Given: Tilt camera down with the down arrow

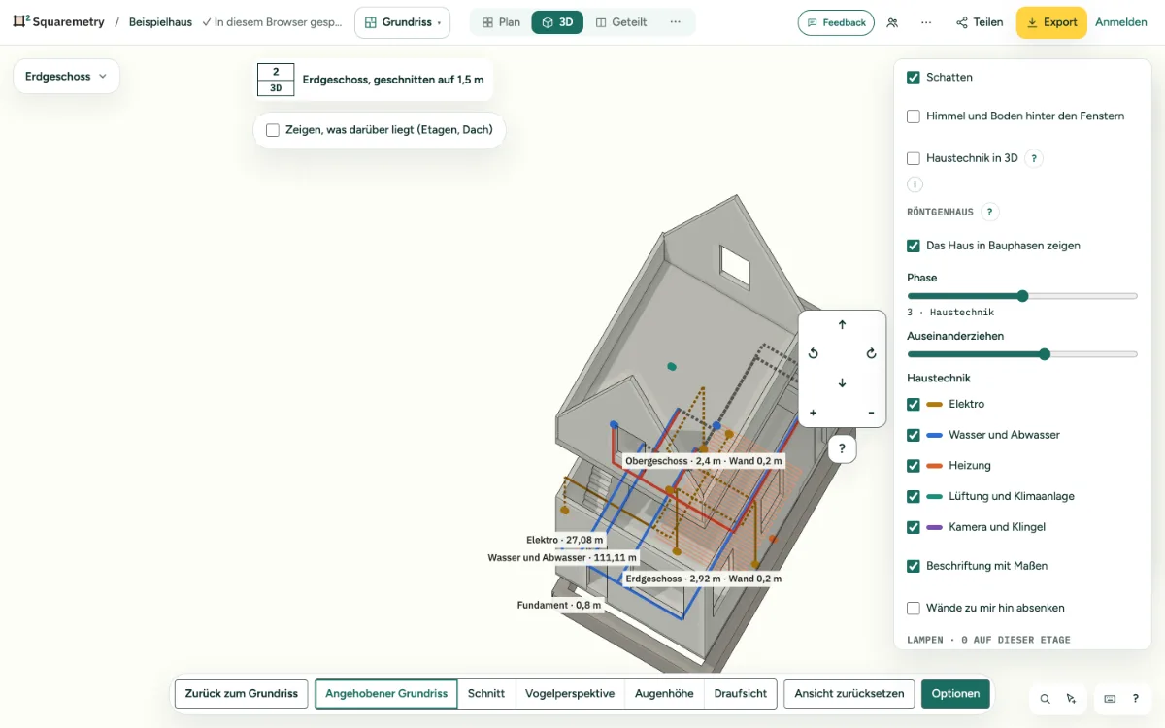Looking at the screenshot, I should (x=842, y=383).
